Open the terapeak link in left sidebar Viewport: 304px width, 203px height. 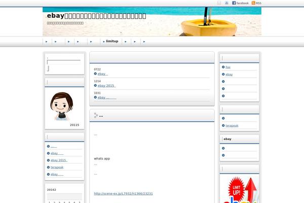pos(57,167)
